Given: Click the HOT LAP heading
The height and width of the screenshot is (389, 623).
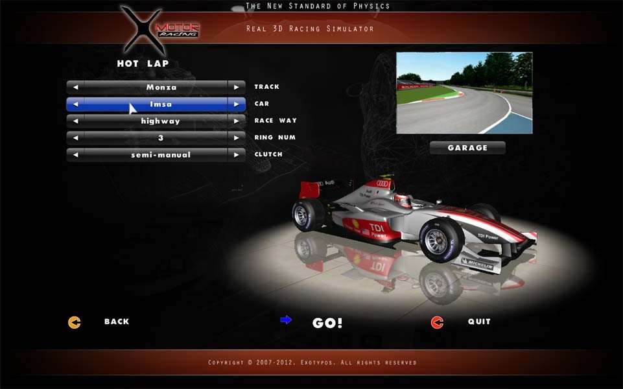Looking at the screenshot, I should point(143,64).
